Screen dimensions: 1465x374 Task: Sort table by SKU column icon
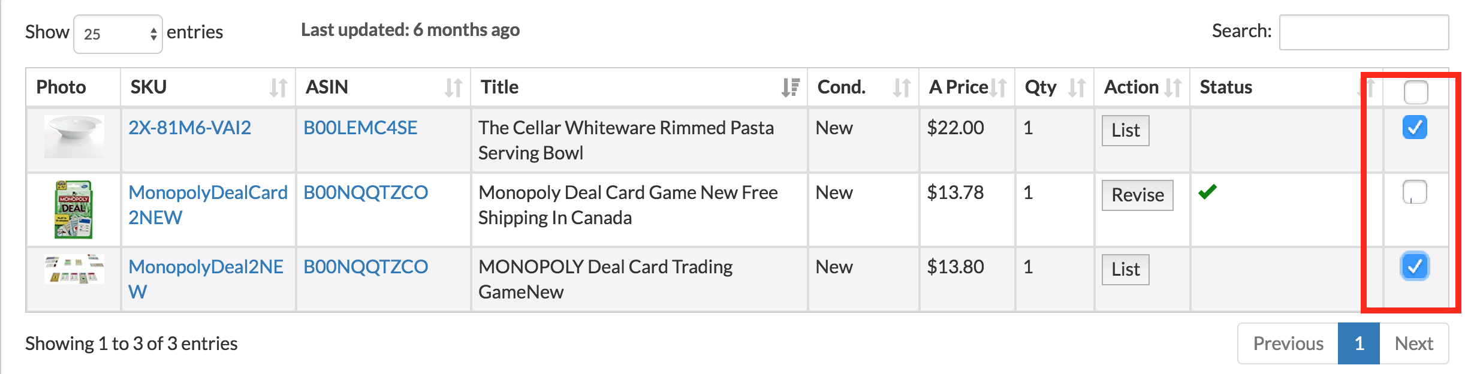(x=278, y=88)
